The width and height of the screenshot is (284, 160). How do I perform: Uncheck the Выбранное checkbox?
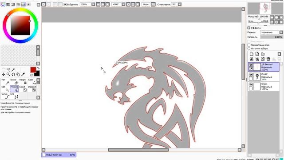65,4
